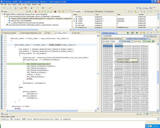Collapse the XDS100v1 USB Emulator_0/C66xx_0 node
This screenshot has width=160, height=128.
click(5, 16)
